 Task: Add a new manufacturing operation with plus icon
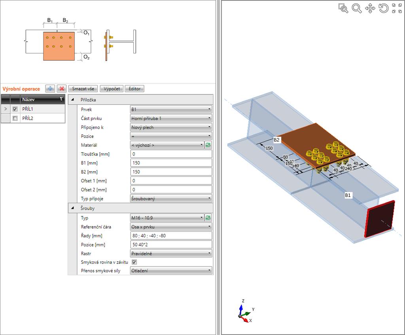[x=50, y=89]
